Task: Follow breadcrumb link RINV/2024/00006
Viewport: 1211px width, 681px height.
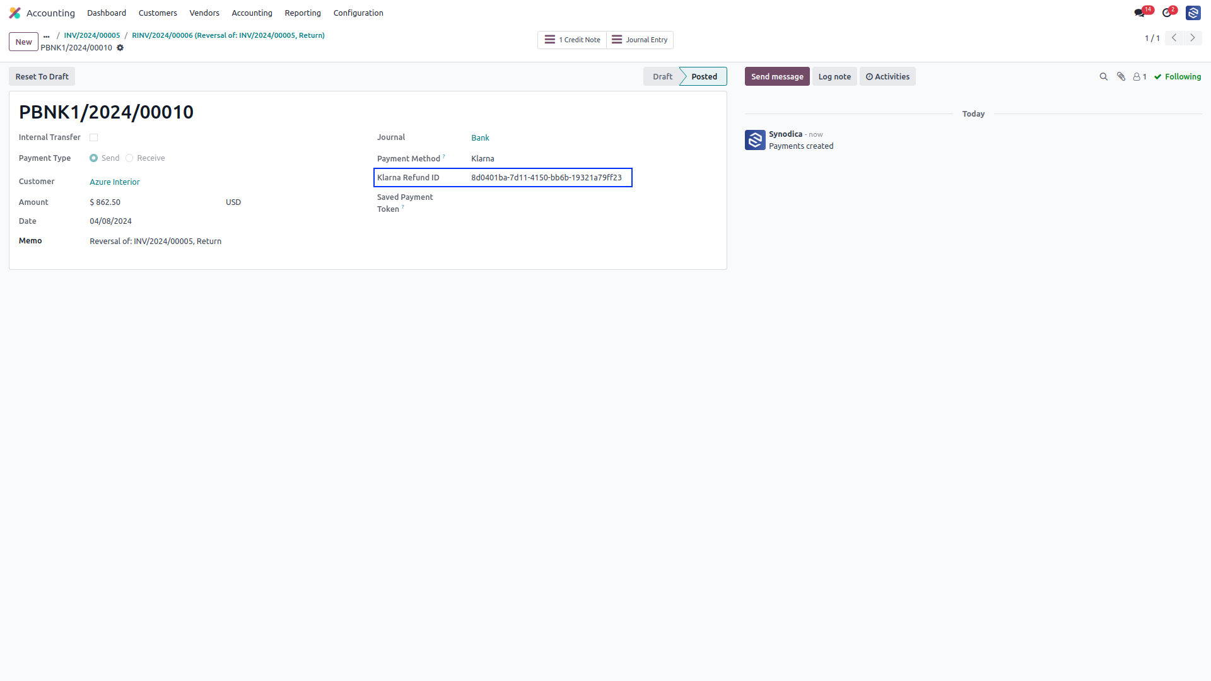Action: pos(228,35)
